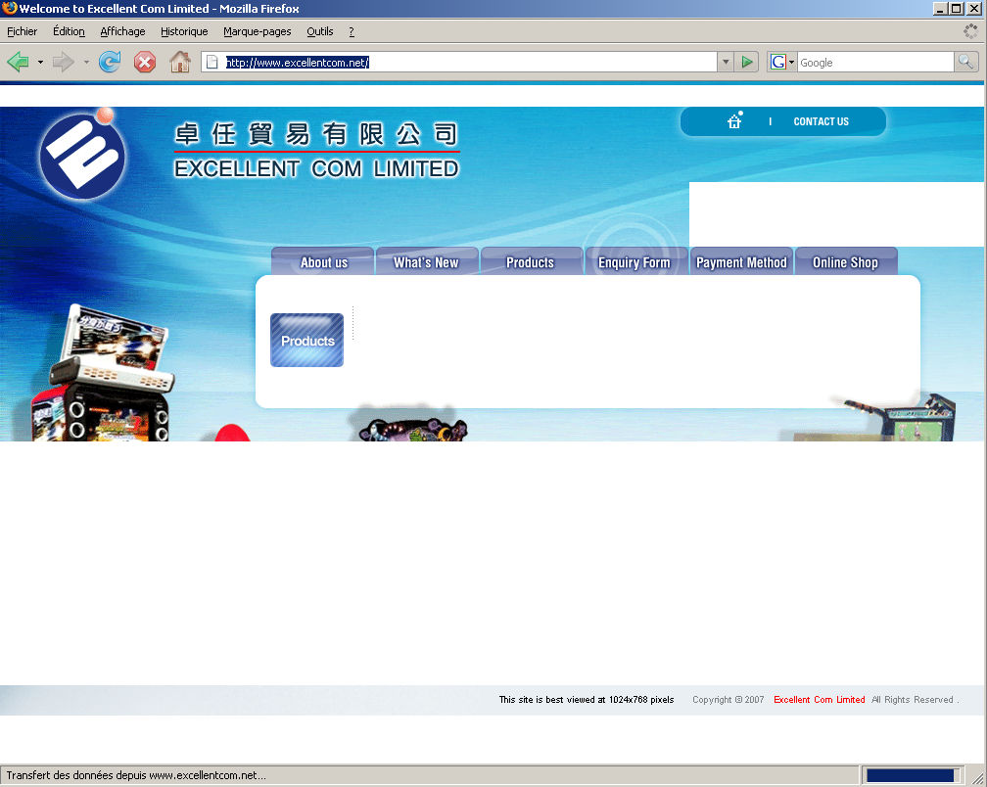Select the Online Shop tab
This screenshot has width=987, height=787.
coord(845,261)
